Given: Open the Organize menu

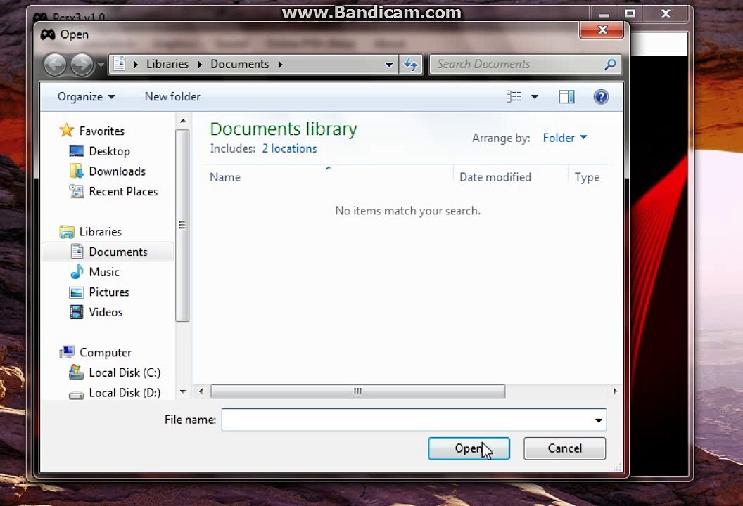Looking at the screenshot, I should click(86, 96).
